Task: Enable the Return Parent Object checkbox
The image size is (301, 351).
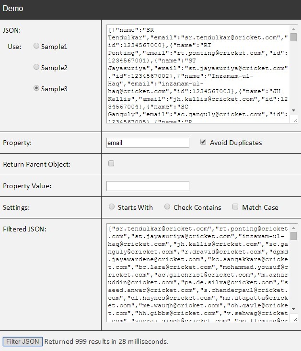Action: 111,164
